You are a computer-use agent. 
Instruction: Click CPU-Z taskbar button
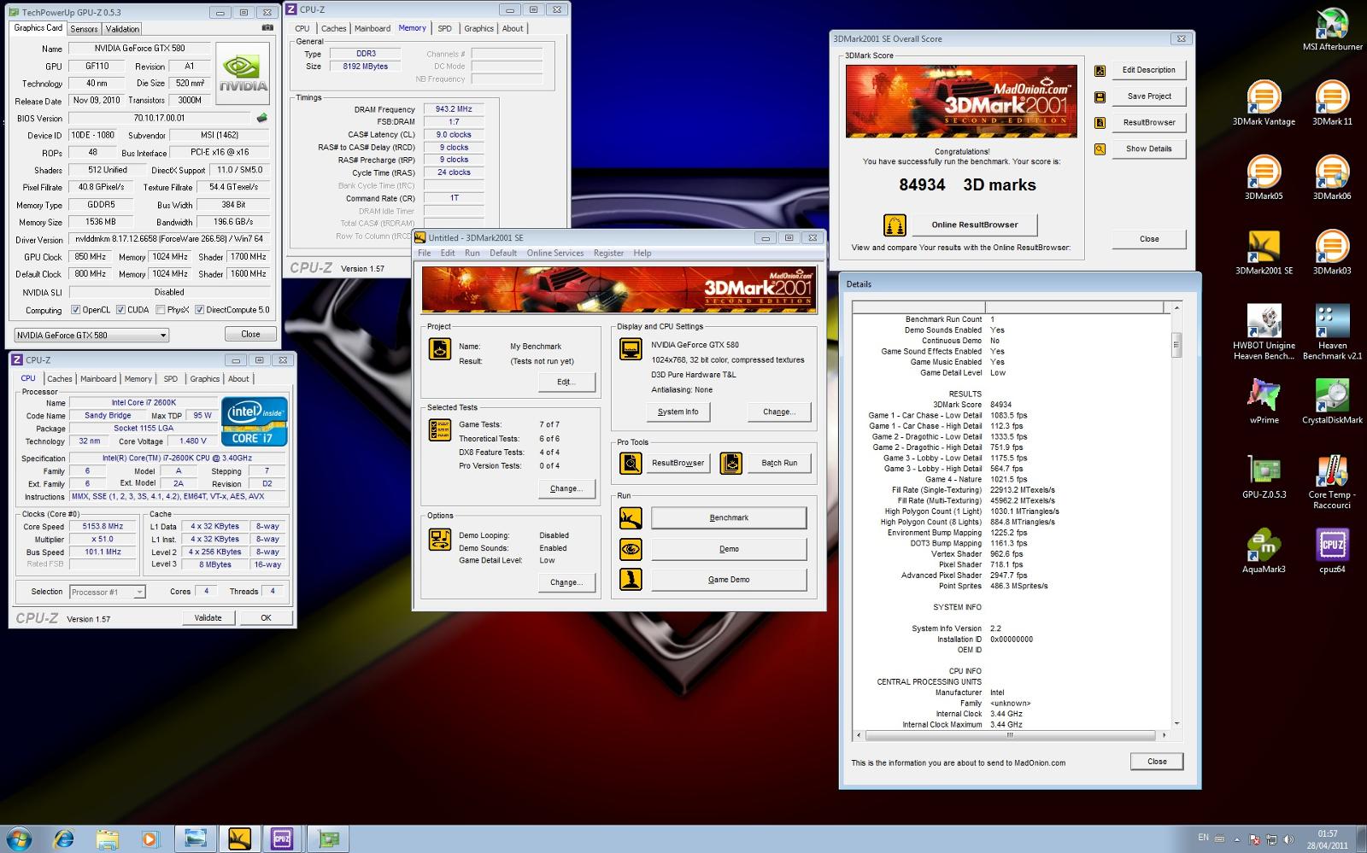[x=282, y=839]
